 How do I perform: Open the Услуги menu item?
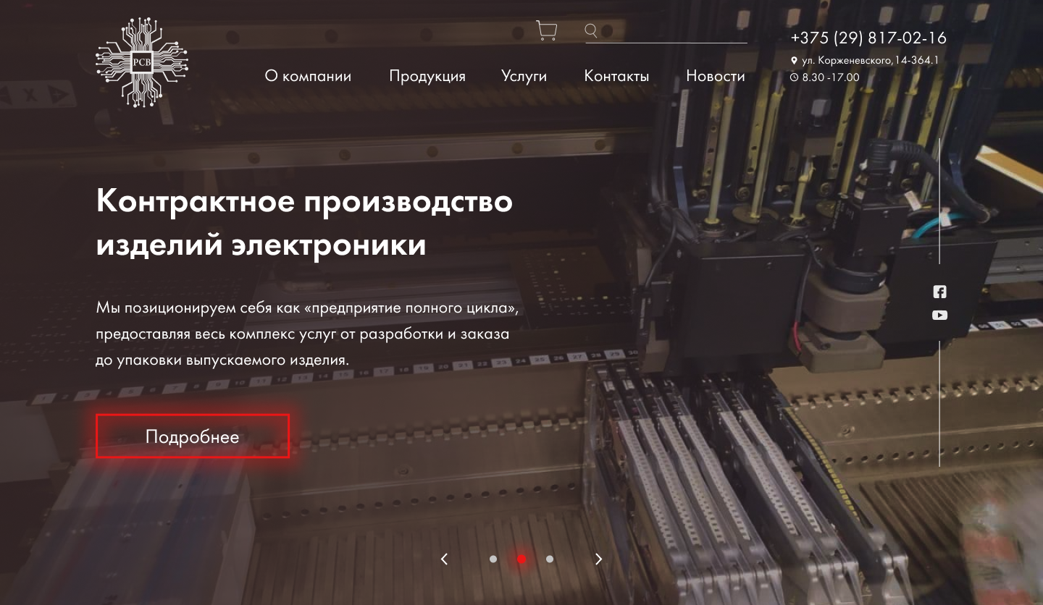pos(524,76)
